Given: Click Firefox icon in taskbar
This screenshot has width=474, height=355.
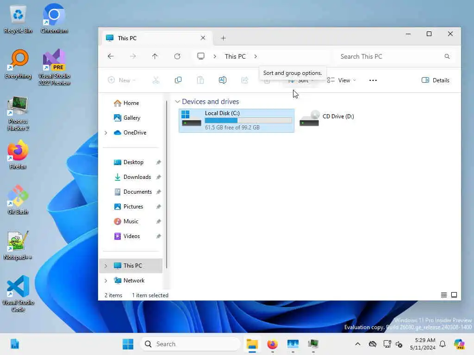Looking at the screenshot, I should [x=272, y=344].
